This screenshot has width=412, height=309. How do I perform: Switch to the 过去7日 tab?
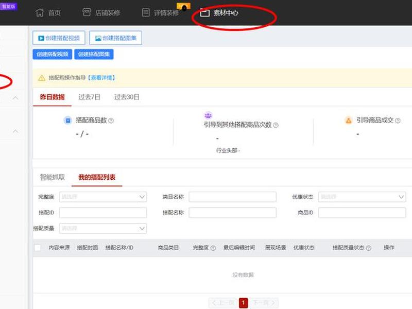click(89, 97)
